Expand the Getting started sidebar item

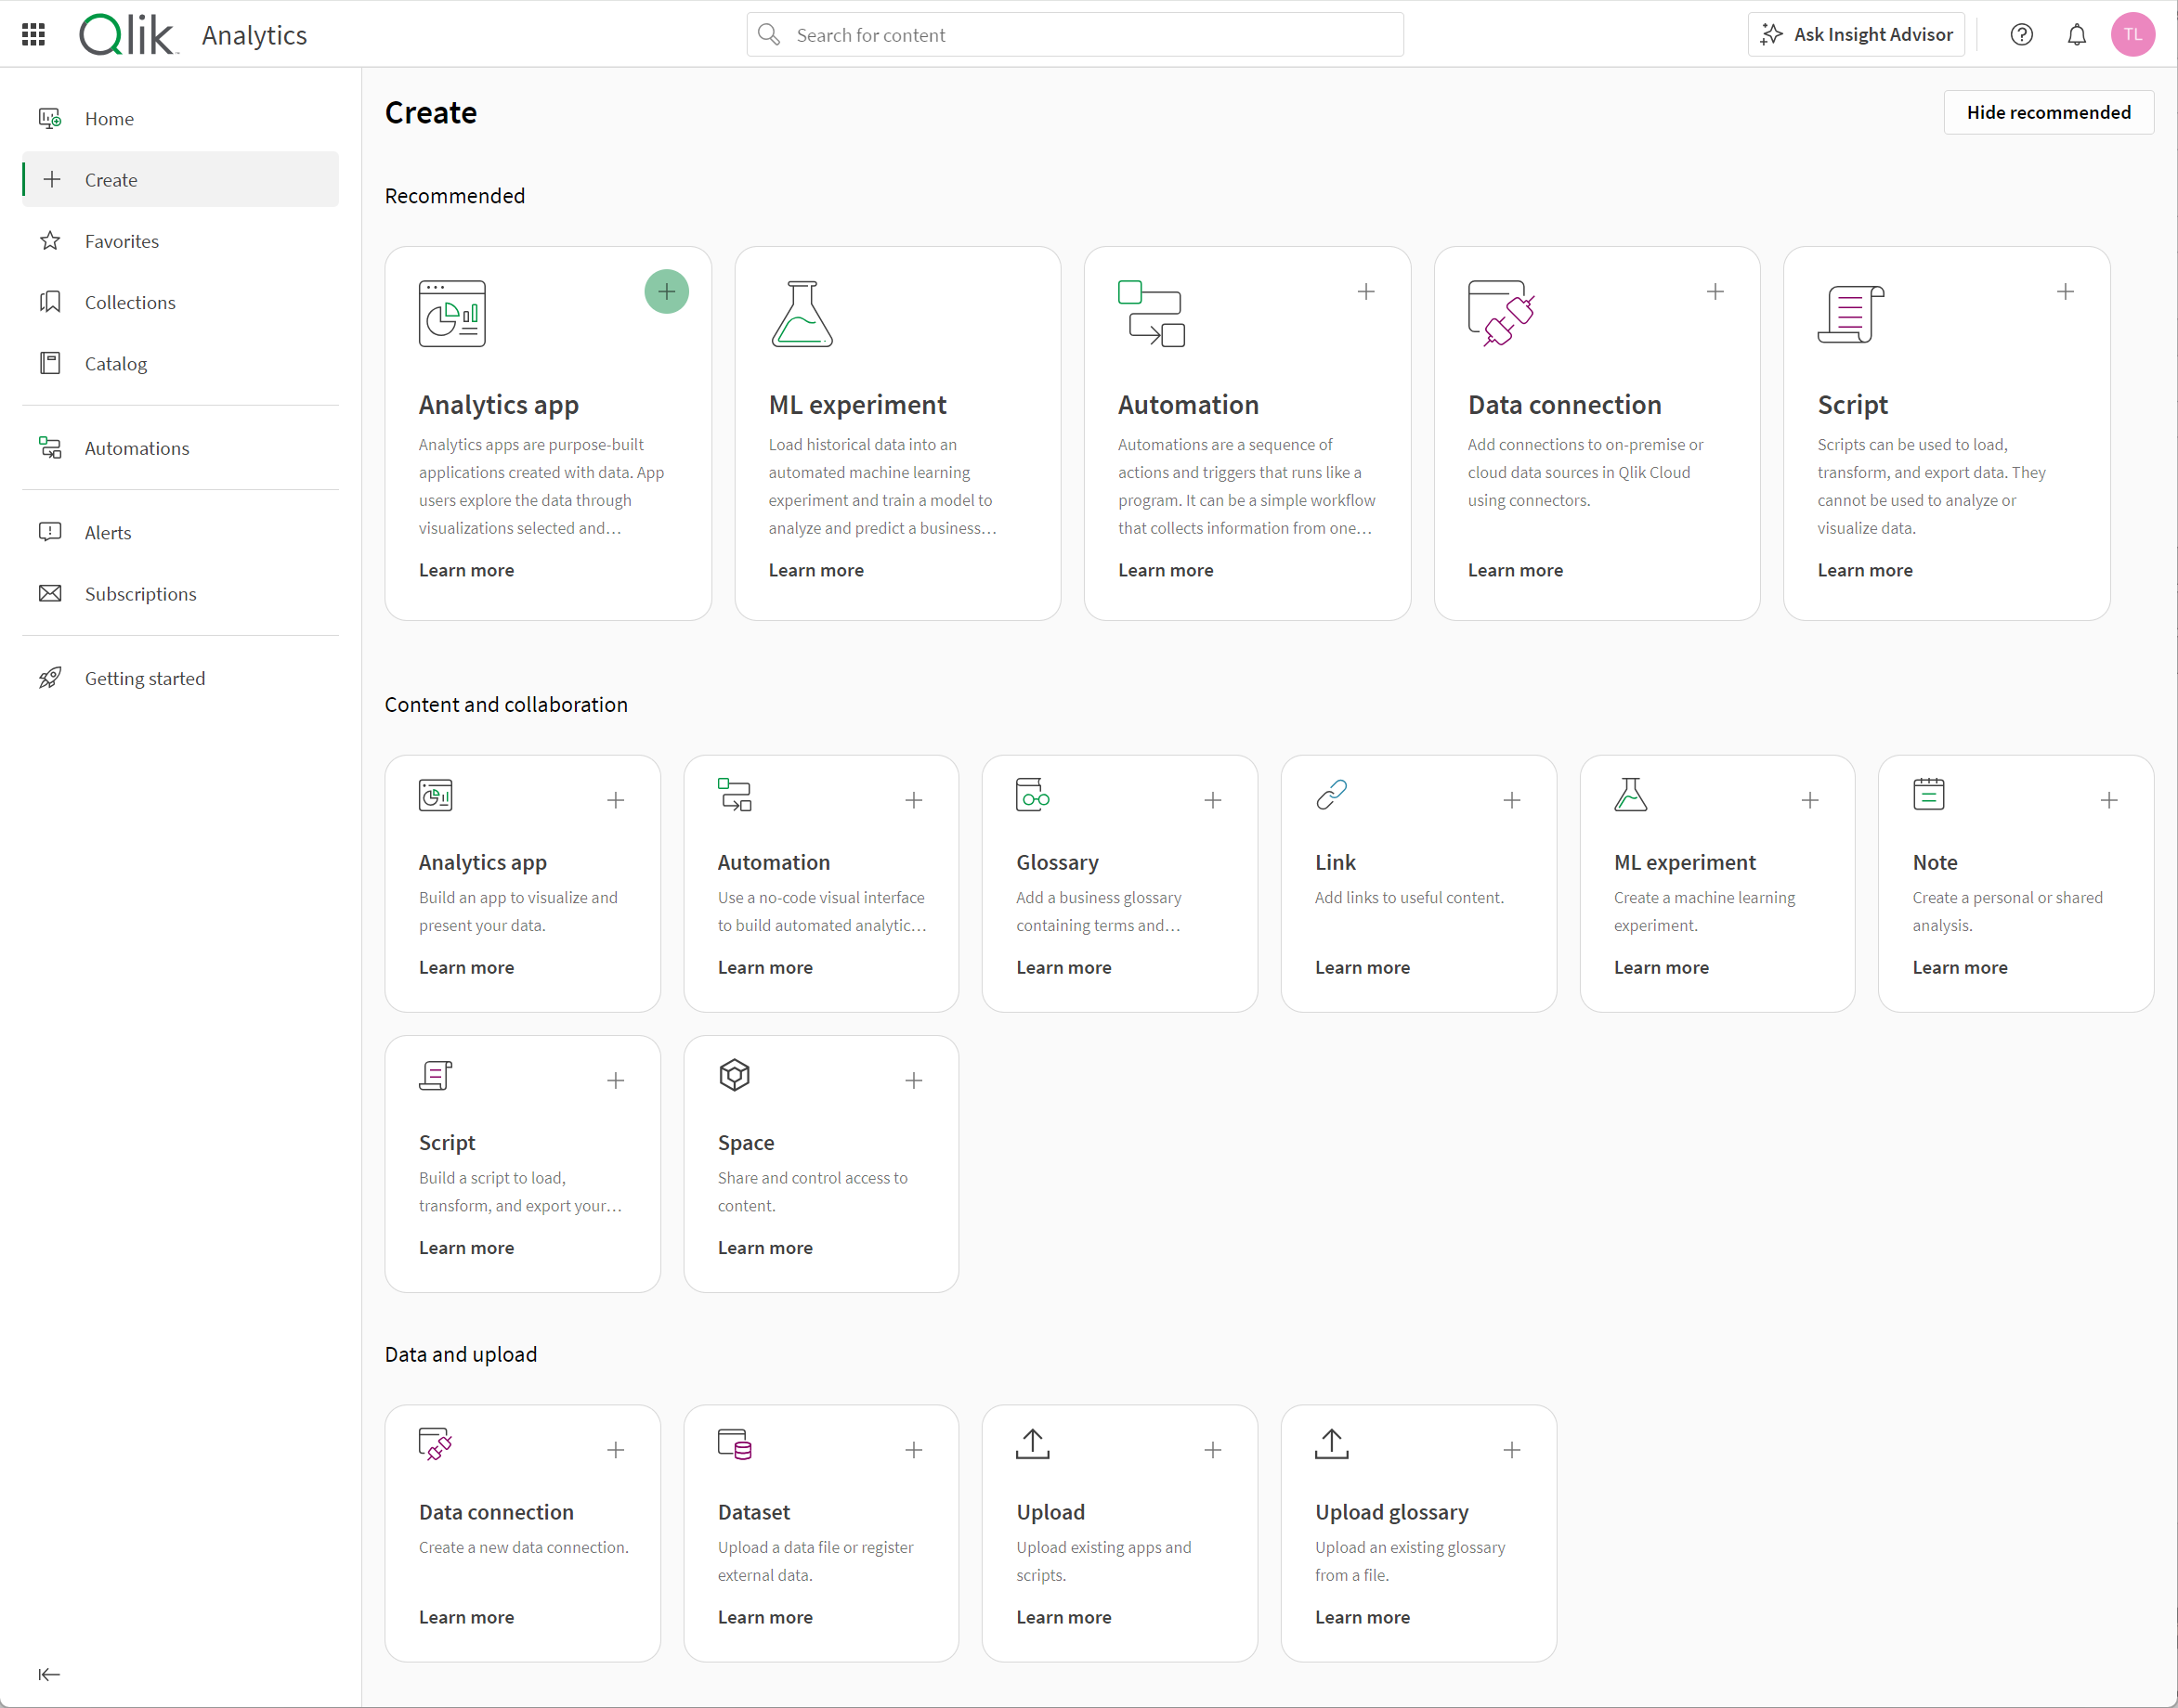click(x=147, y=677)
